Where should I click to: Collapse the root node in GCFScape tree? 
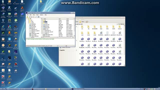click(x=27, y=19)
